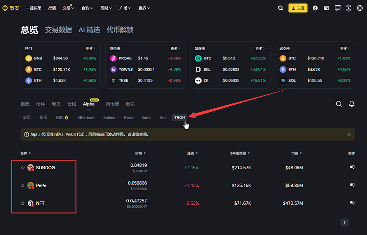Viewport: 367px width, 235px height.
Task: Favorite PePe with the star
Action: (23, 185)
